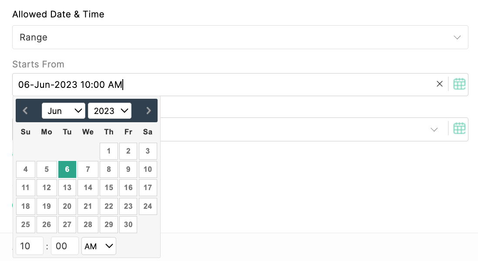Image resolution: width=478 pixels, height=261 pixels.
Task: Expand the dropdown chevron beside second calendar icon
Action: (434, 130)
